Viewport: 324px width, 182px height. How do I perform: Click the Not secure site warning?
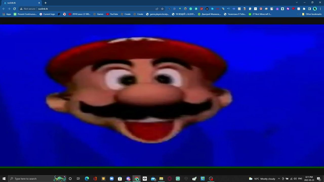pos(28,9)
